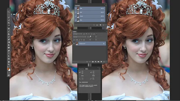The width and height of the screenshot is (180, 101).
Task: Switch to the Properties tab
Action: (82, 69)
